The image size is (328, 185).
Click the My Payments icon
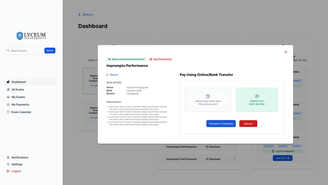8,105
